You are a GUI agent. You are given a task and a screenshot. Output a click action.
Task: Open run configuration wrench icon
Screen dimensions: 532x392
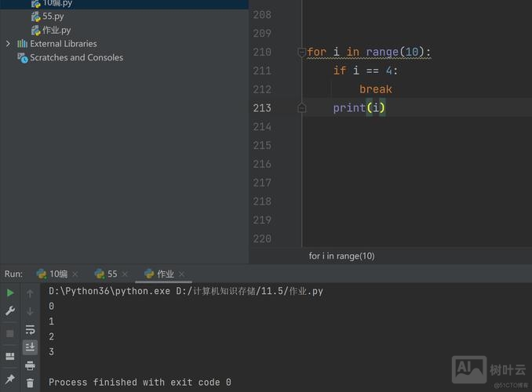(10, 311)
